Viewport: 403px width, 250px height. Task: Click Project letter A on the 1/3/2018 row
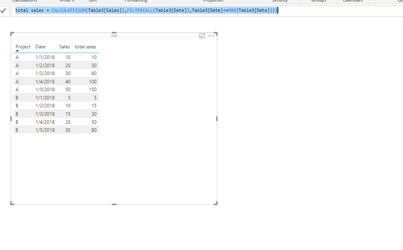pyautogui.click(x=17, y=74)
